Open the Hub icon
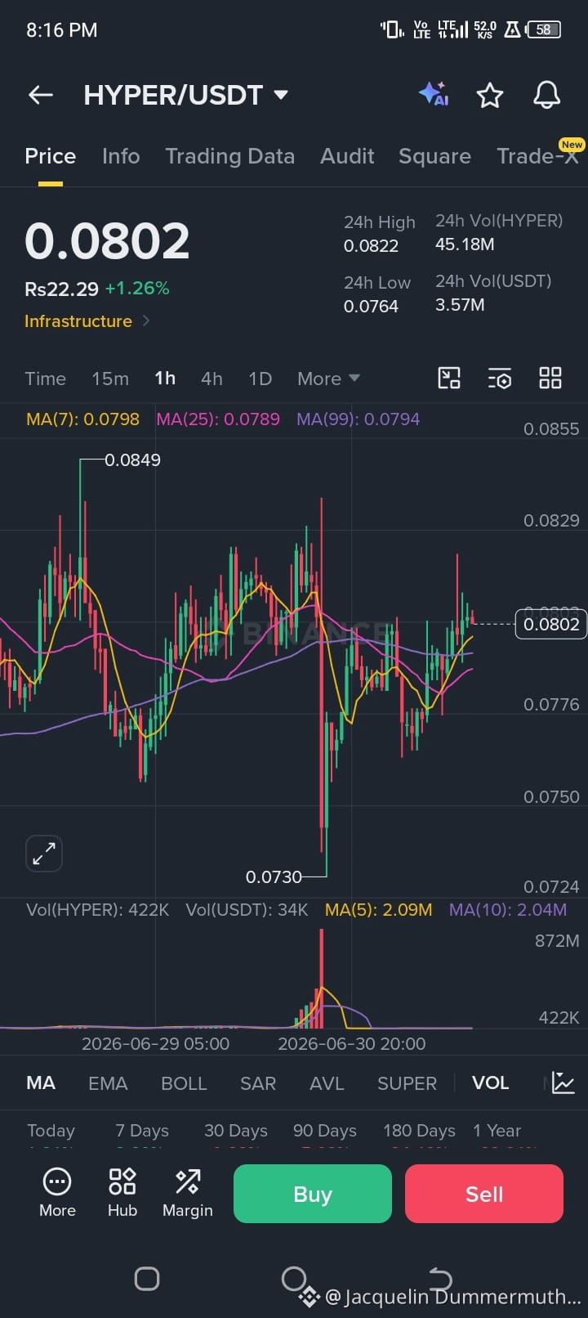588x1318 pixels. pyautogui.click(x=122, y=1193)
